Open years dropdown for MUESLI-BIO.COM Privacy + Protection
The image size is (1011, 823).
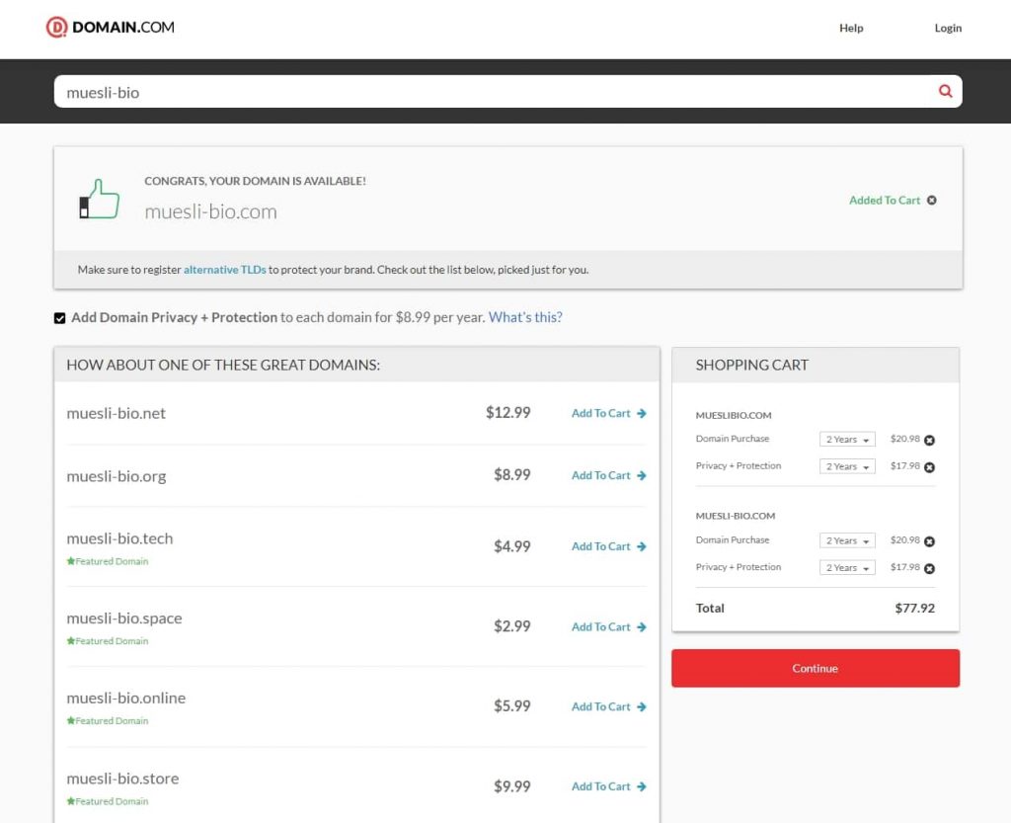847,568
